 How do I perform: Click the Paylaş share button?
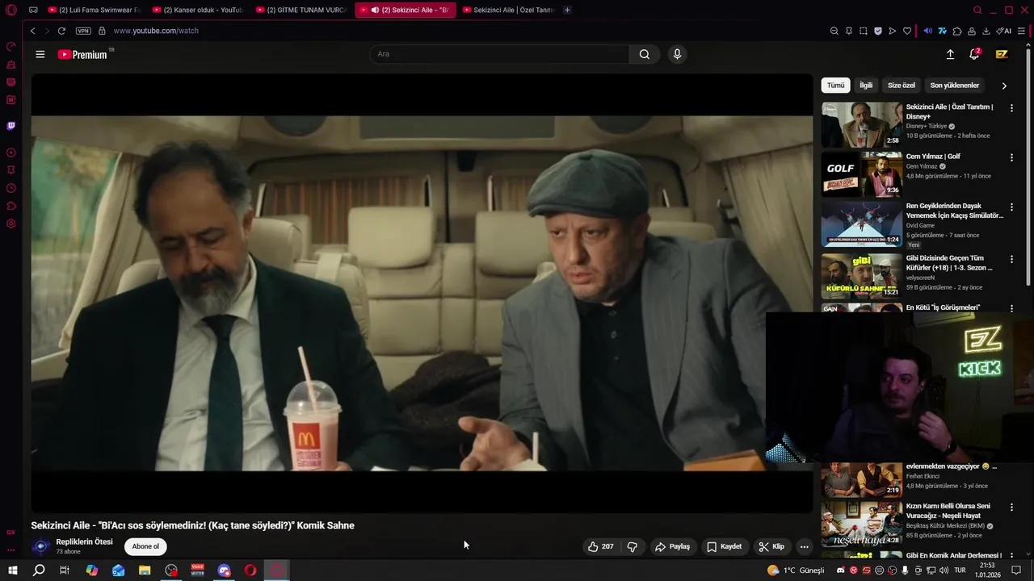[672, 546]
